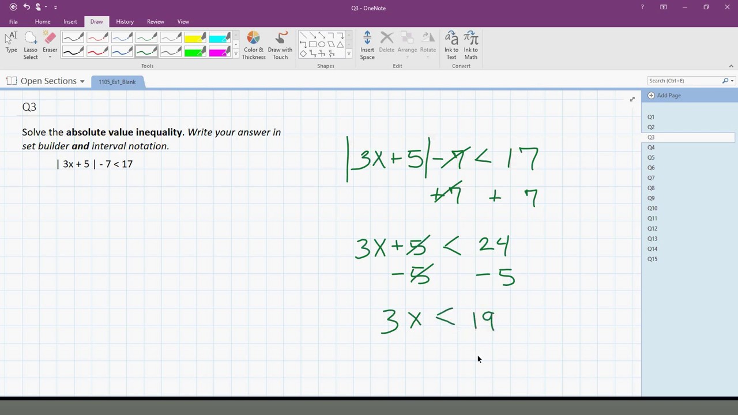The width and height of the screenshot is (738, 415).
Task: Select the thick green pen
Action: point(146,52)
